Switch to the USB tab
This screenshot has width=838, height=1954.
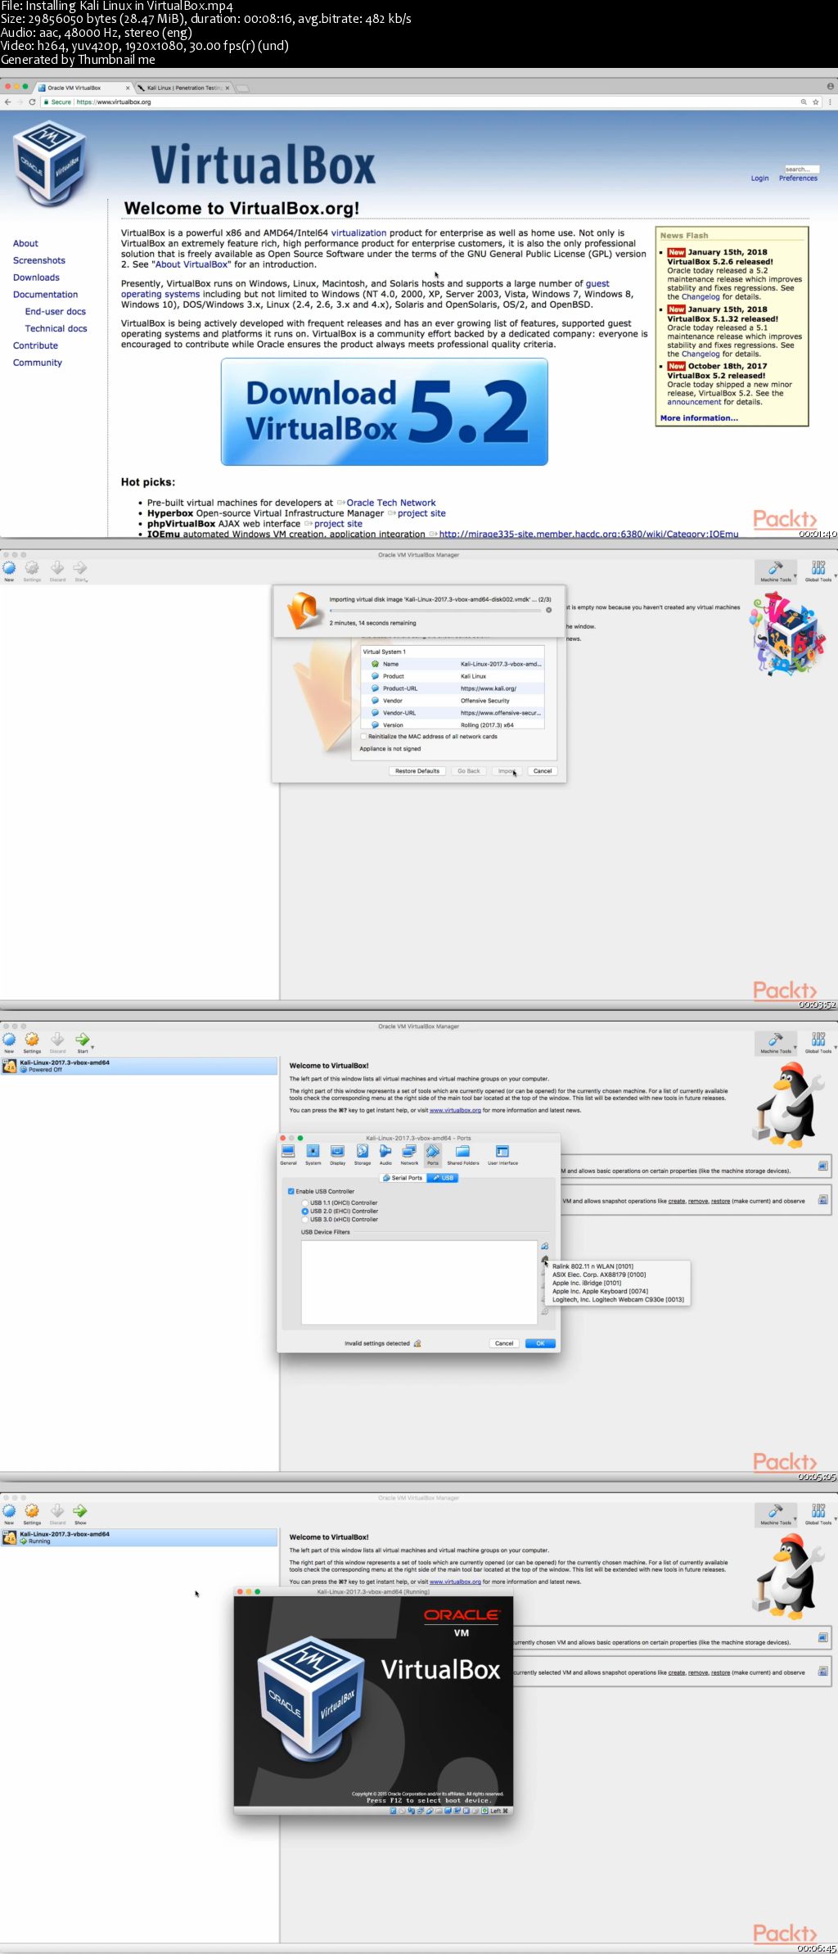[x=443, y=1178]
